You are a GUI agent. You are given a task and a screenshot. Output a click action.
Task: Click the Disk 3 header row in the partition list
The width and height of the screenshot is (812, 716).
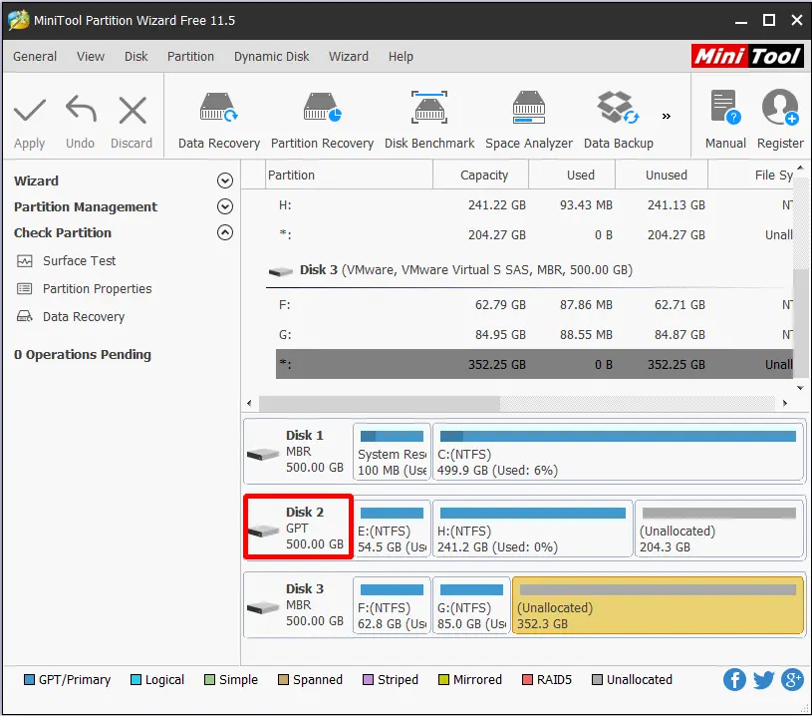[528, 270]
